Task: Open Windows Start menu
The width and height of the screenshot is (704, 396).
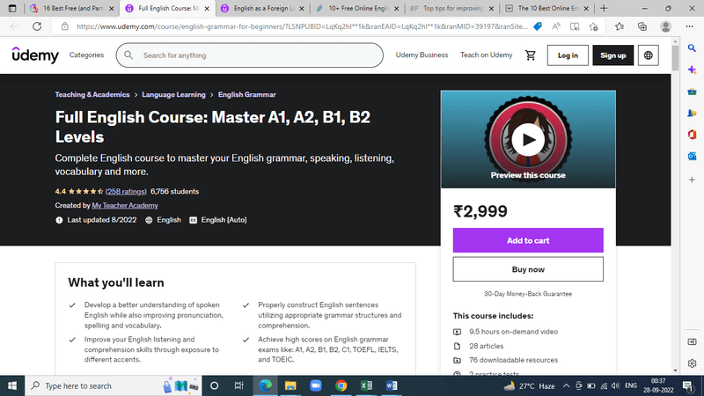Action: click(12, 385)
